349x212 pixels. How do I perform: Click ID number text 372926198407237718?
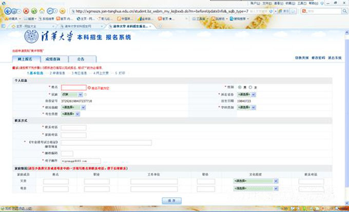click(76, 101)
